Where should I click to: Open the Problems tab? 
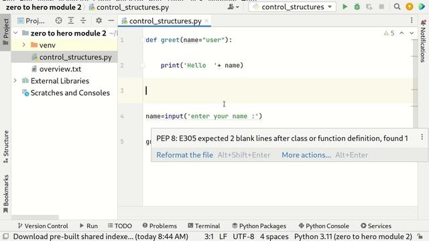[160, 226]
